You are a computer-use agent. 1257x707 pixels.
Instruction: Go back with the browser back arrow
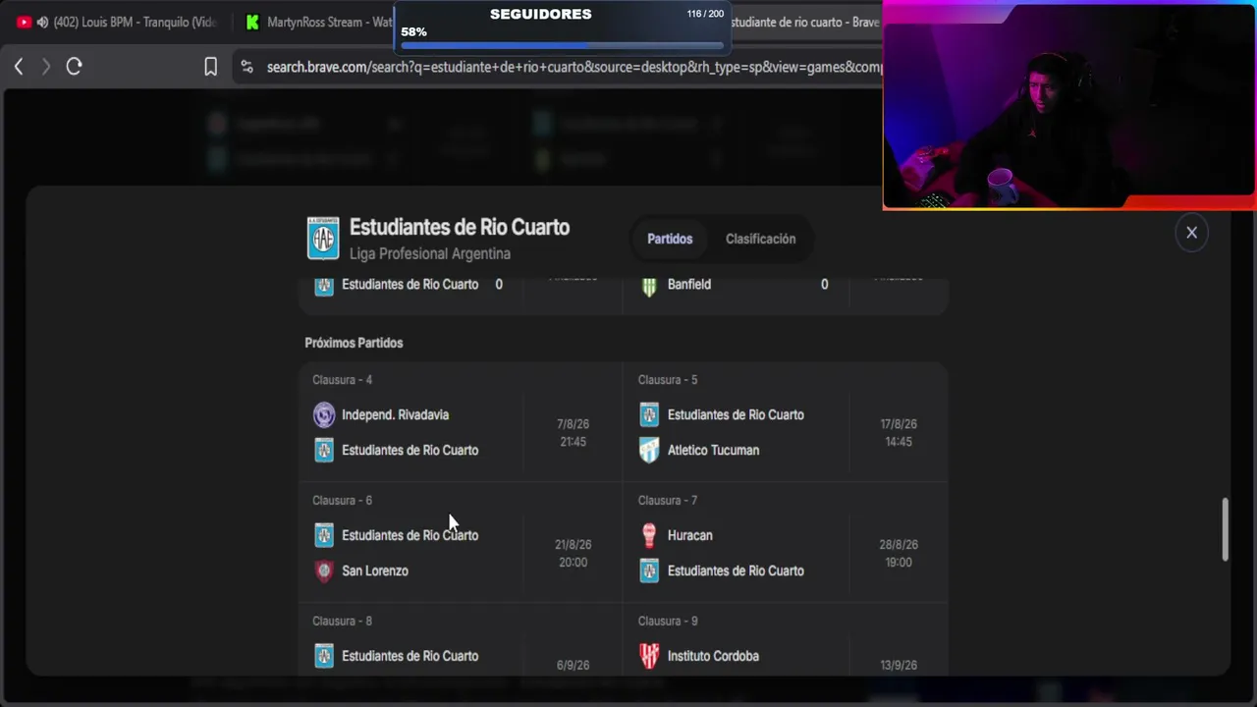pyautogui.click(x=19, y=67)
